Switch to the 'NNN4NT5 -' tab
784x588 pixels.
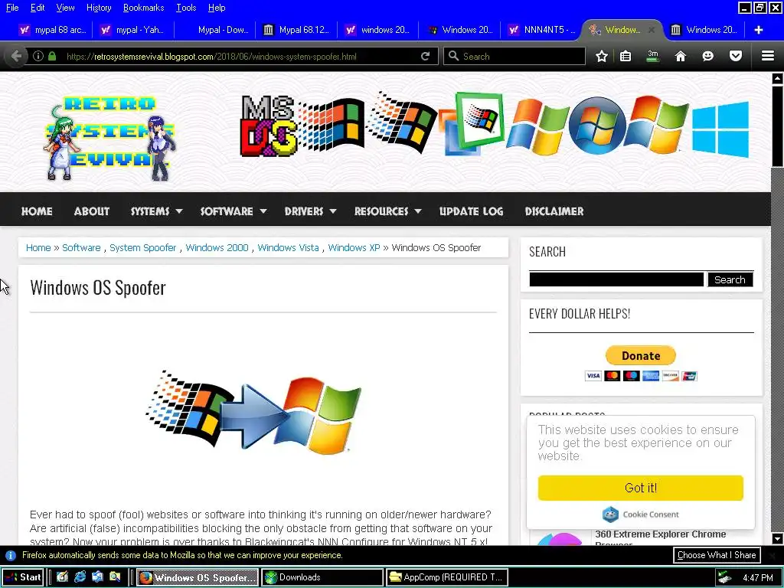tap(541, 30)
